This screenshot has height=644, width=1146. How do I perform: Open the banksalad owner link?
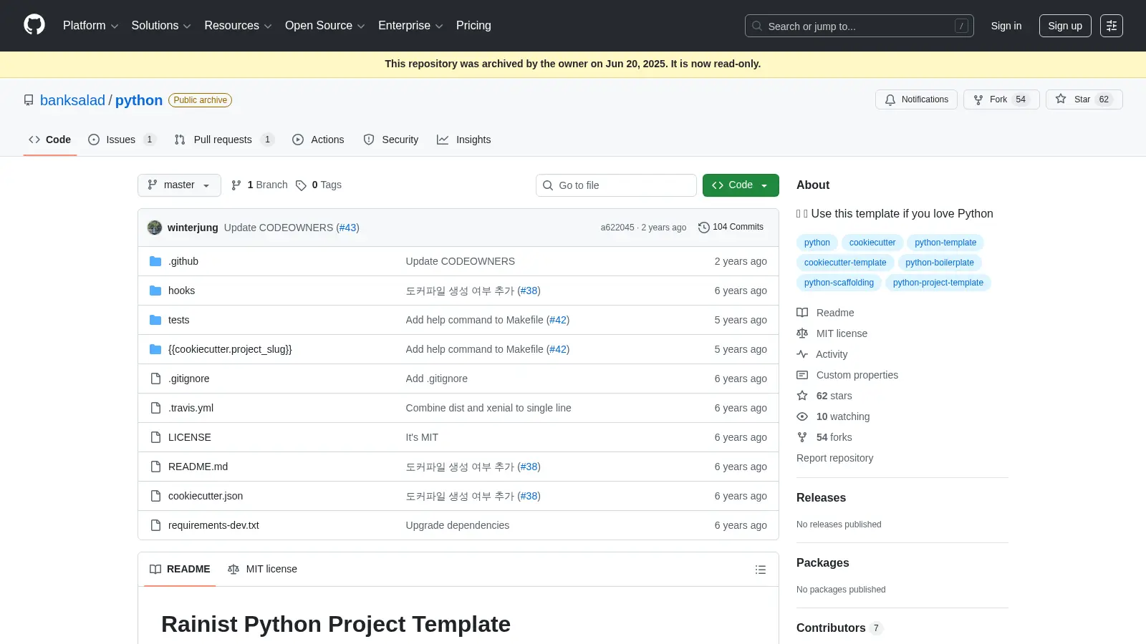72,100
